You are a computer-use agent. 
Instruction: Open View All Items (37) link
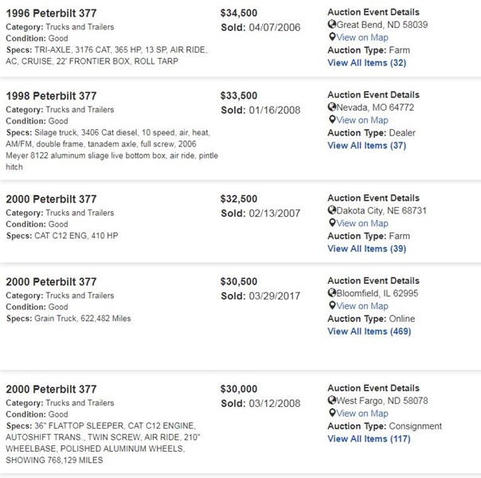pos(367,146)
